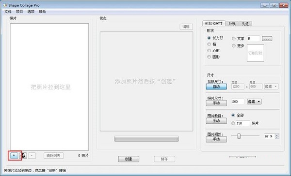Click the 编辑 button

(x=186, y=27)
